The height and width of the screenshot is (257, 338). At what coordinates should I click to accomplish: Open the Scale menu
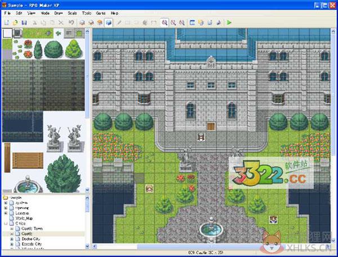72,13
